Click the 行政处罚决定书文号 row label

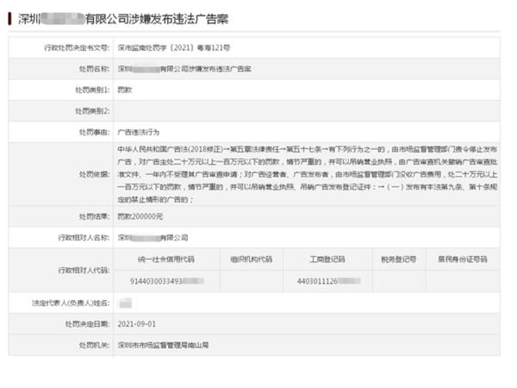77,47
